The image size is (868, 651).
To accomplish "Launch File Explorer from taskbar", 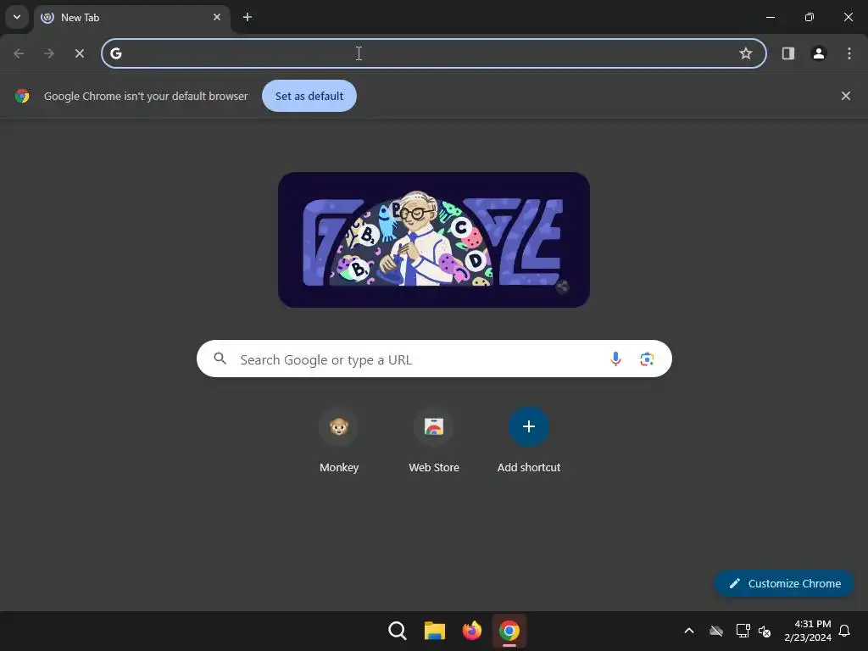I will 435,631.
